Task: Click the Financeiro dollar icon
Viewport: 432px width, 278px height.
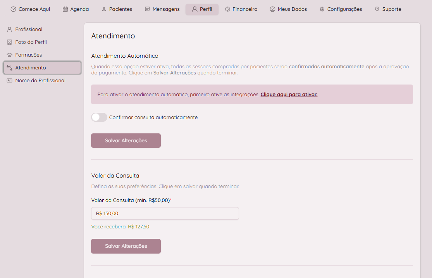Action: [227, 9]
